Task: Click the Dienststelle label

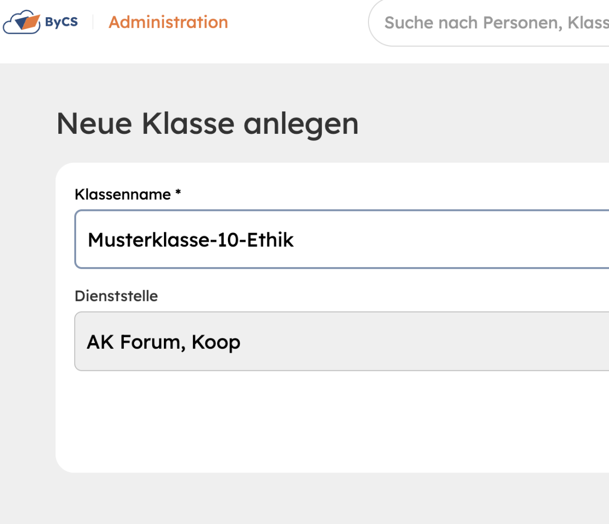Action: click(x=116, y=296)
